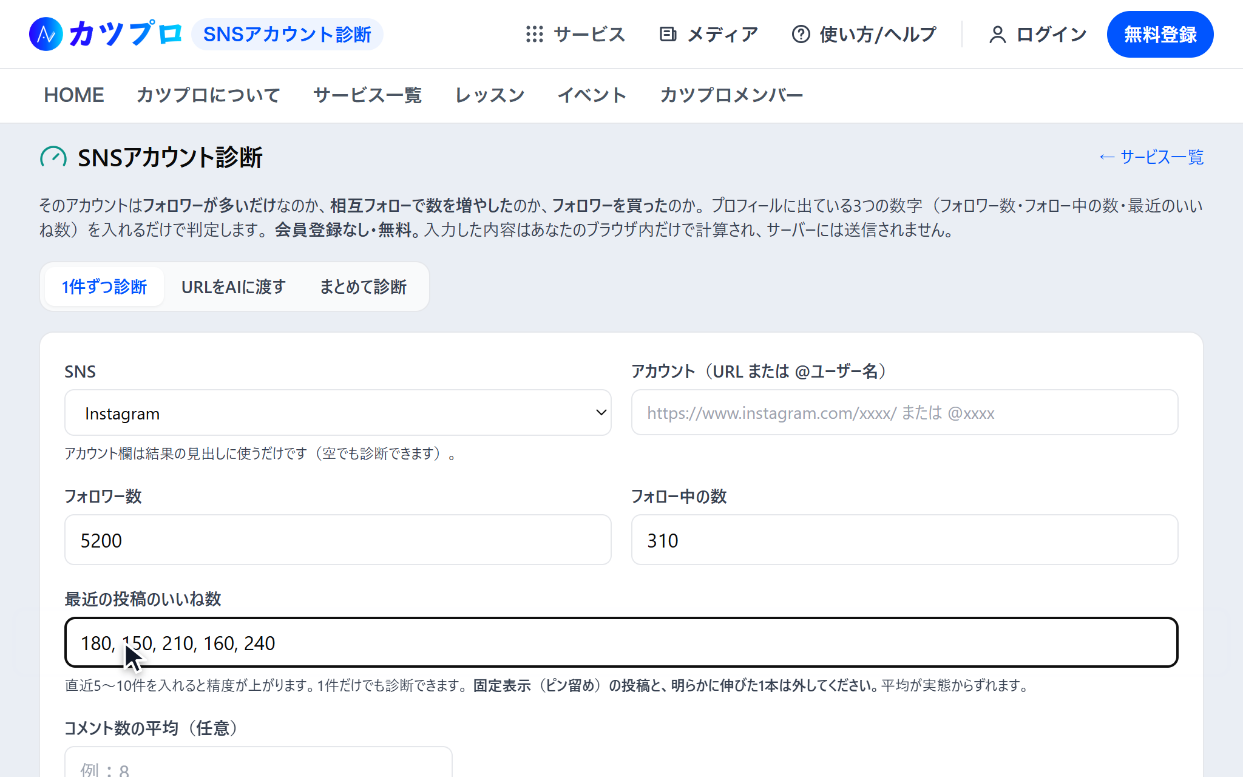Click label 最近の投稿のいいね数
Screen dimensions: 1243x777
point(143,599)
